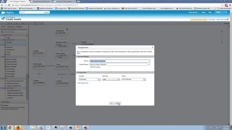Open the Chrome icon on taskbar
Screen dimensions: 232x130
click(10, 127)
